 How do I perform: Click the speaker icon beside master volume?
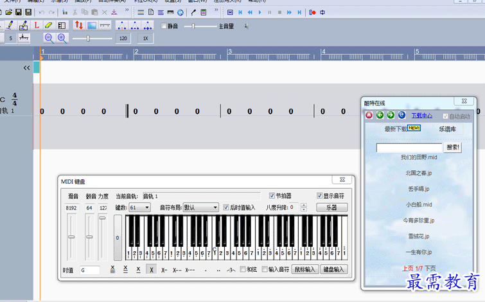pos(247,26)
